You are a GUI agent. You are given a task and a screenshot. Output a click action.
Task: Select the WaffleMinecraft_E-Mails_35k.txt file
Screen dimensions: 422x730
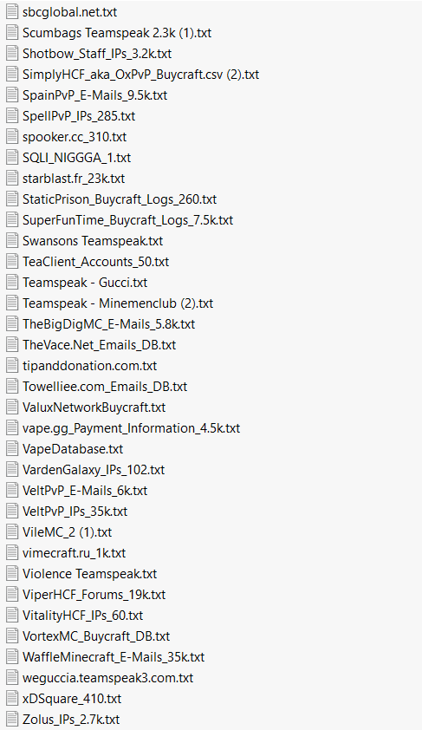(114, 657)
